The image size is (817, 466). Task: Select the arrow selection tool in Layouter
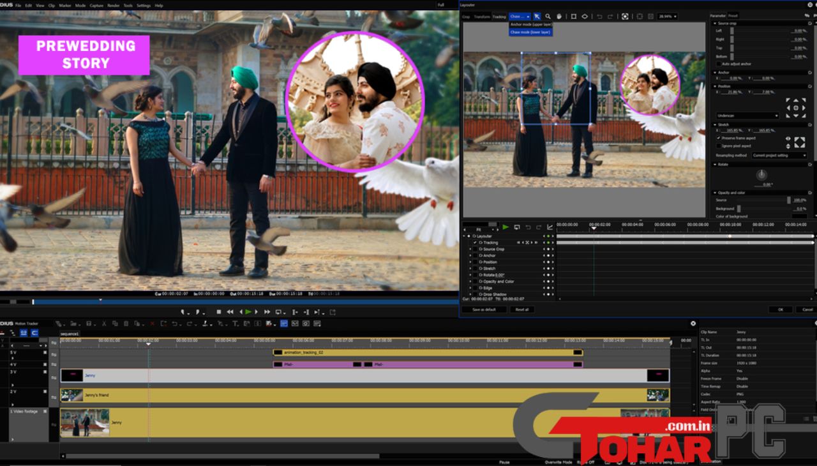click(537, 17)
